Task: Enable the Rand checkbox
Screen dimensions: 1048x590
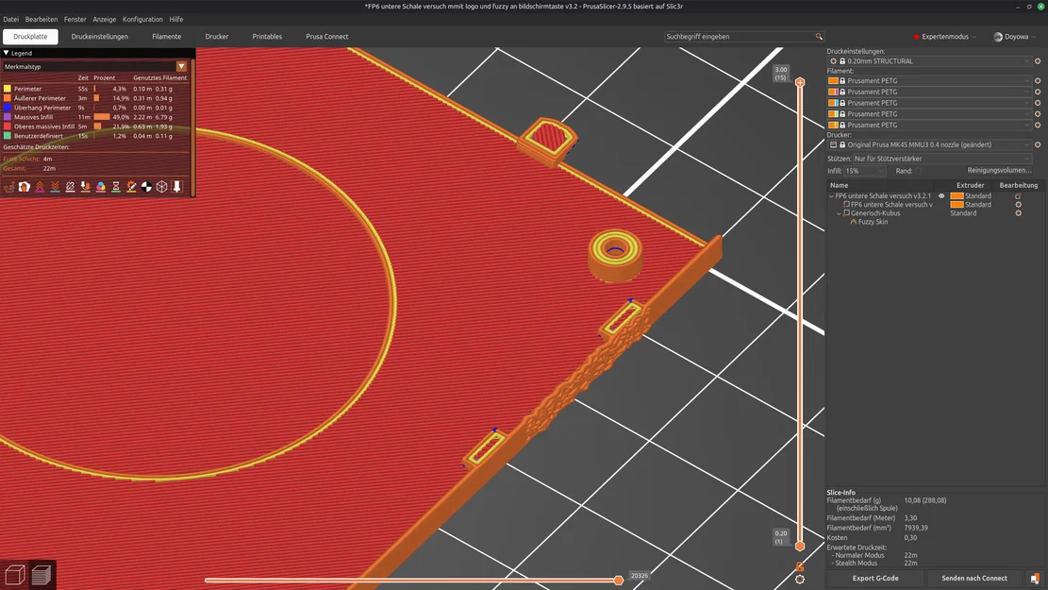Action: pyautogui.click(x=919, y=171)
